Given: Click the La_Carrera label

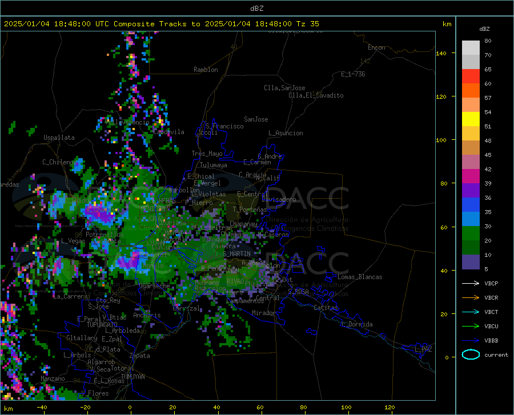Looking at the screenshot, I should click(x=70, y=296).
